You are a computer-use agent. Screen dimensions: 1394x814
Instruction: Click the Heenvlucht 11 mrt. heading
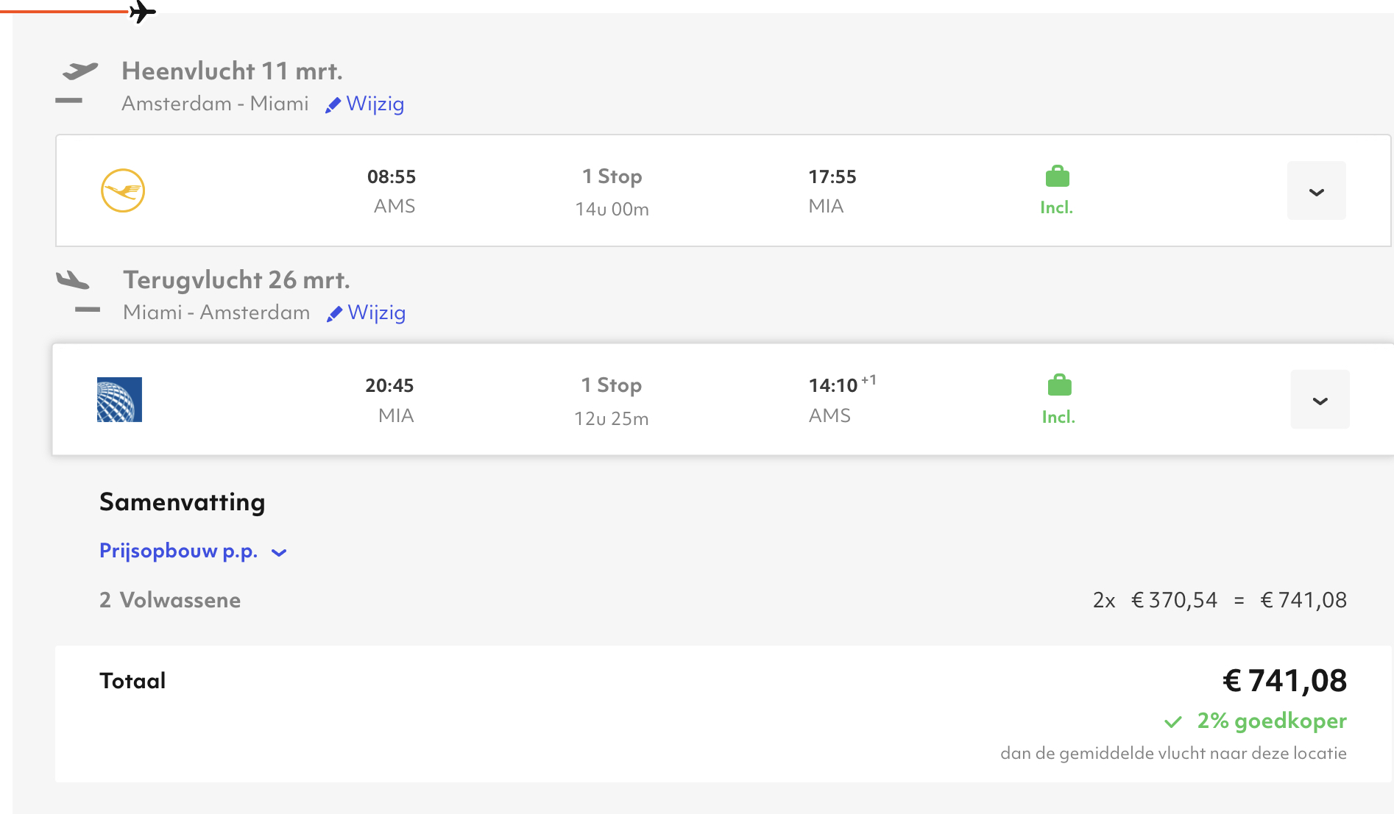point(232,71)
